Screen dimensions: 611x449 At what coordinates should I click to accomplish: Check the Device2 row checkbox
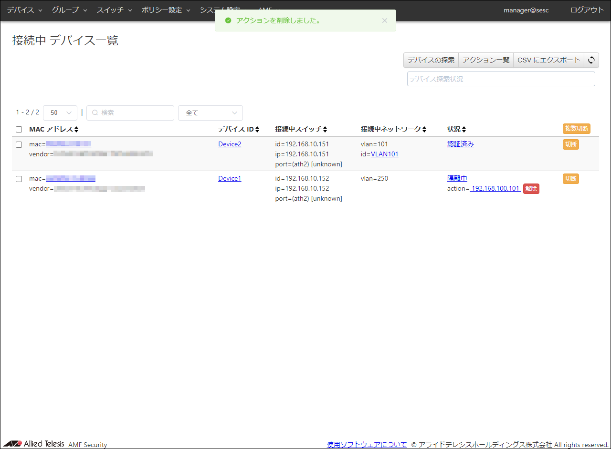tap(19, 144)
